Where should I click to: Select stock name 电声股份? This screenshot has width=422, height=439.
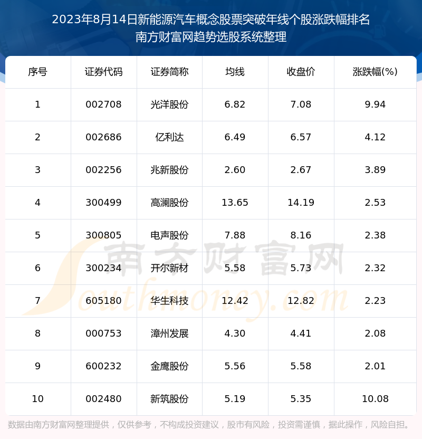click(169, 235)
